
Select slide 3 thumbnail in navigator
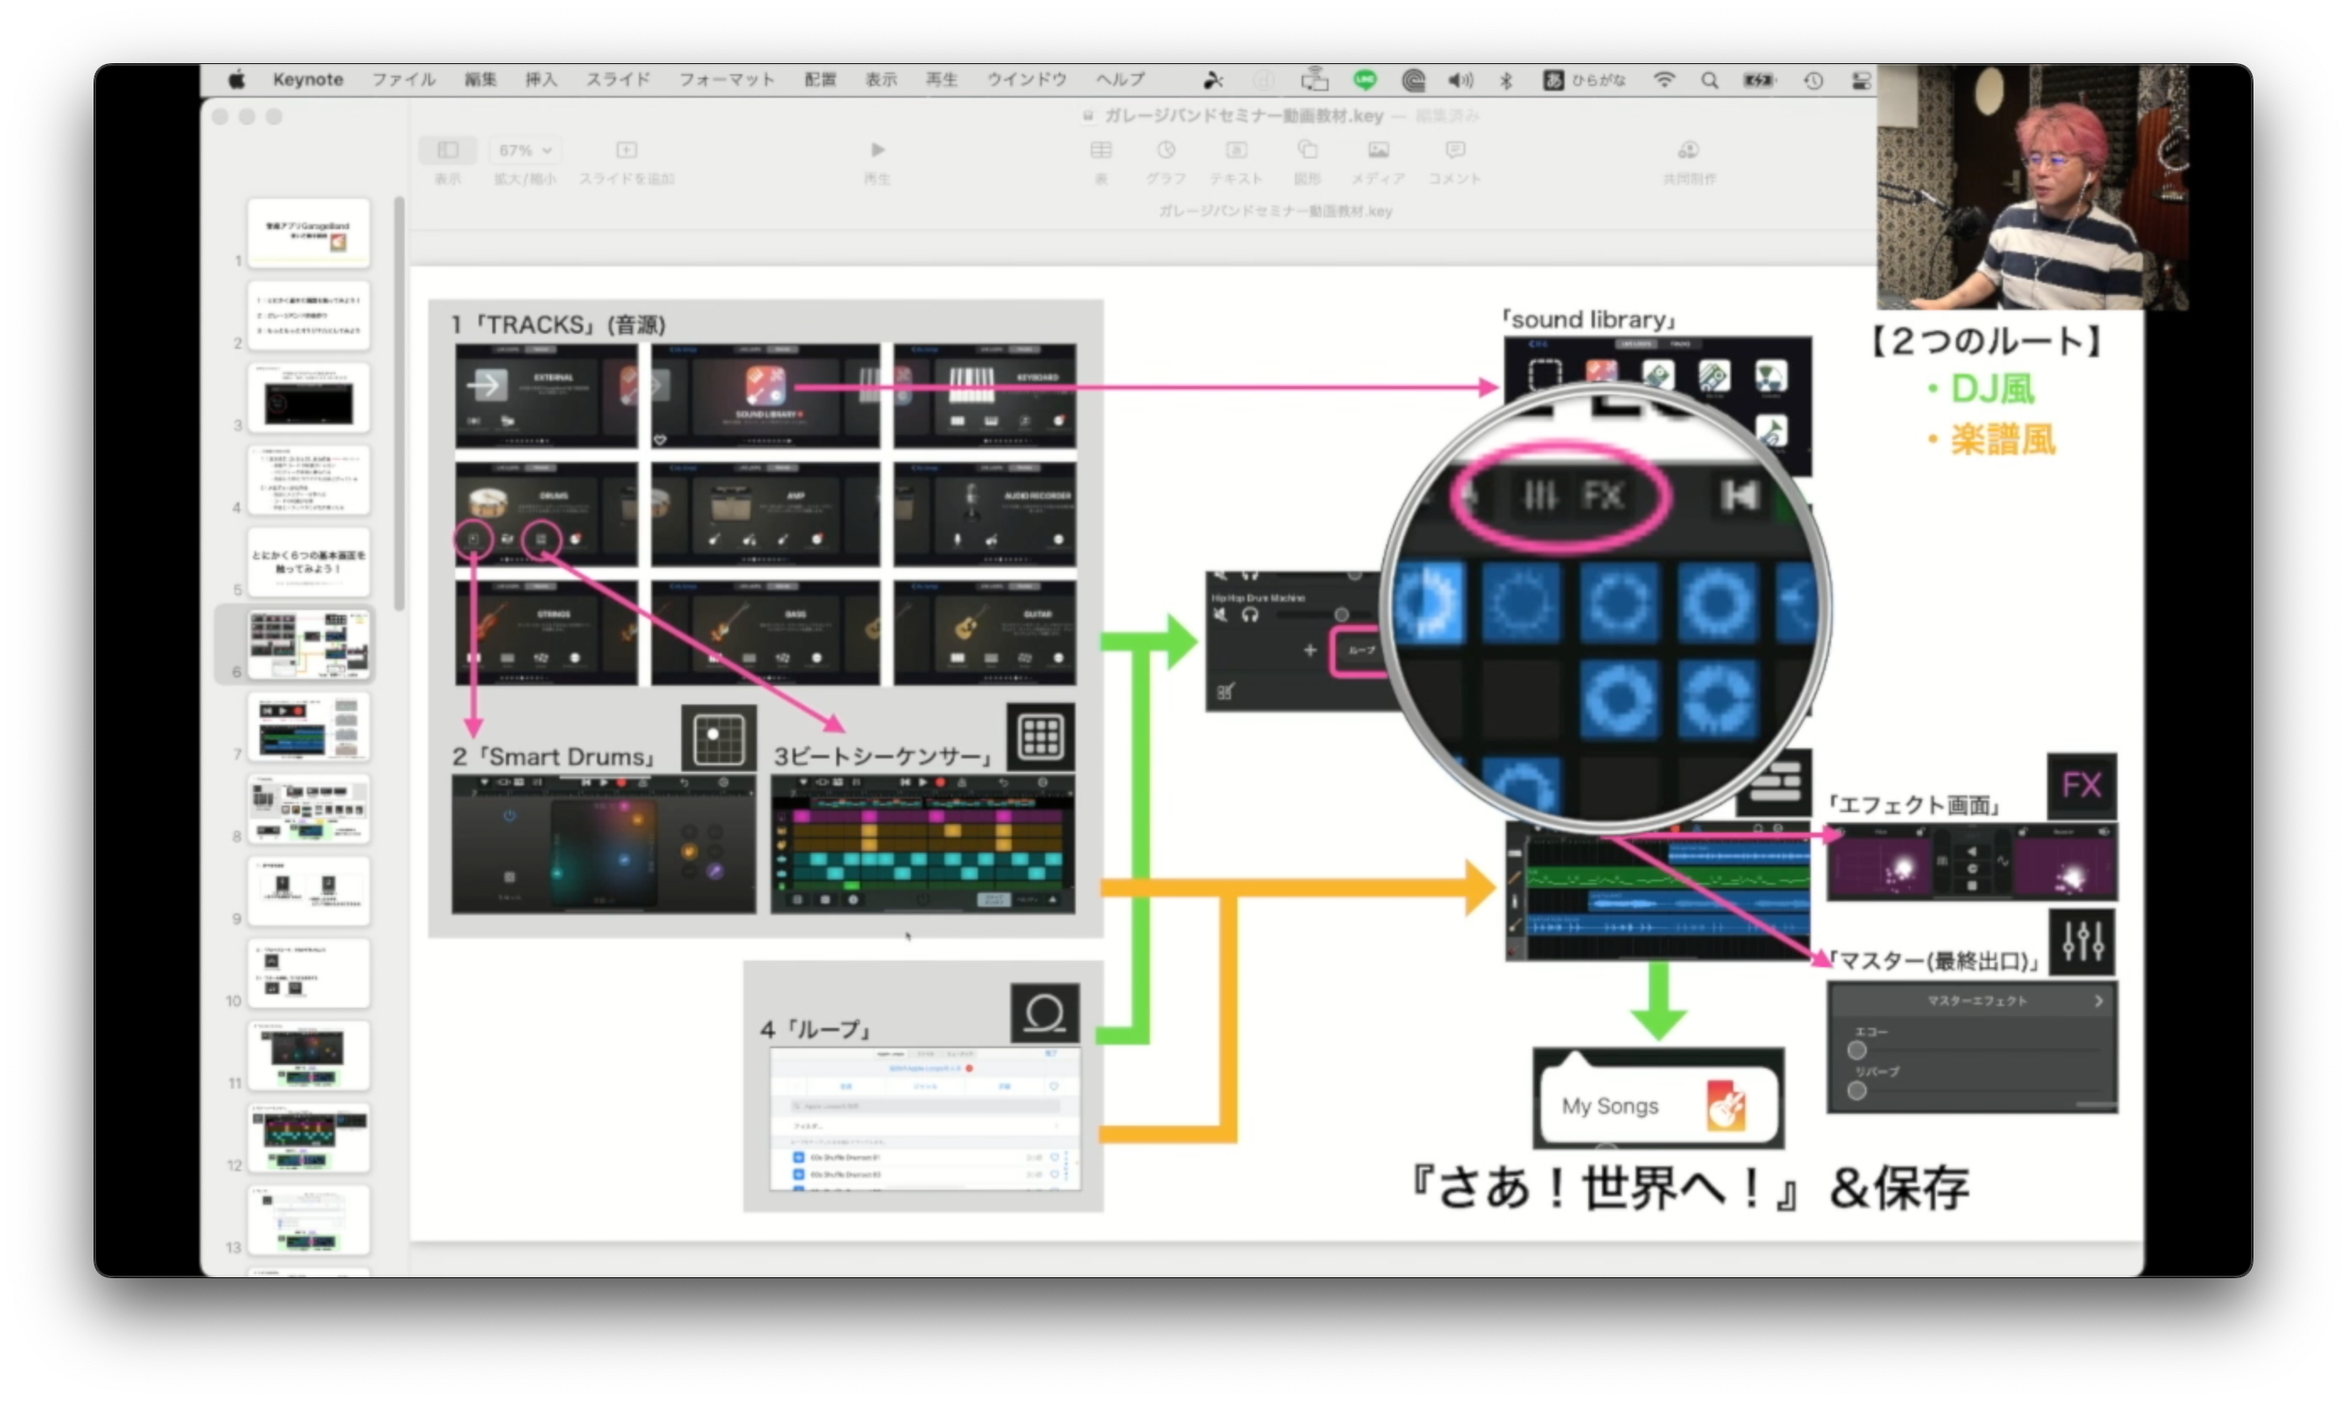point(309,398)
